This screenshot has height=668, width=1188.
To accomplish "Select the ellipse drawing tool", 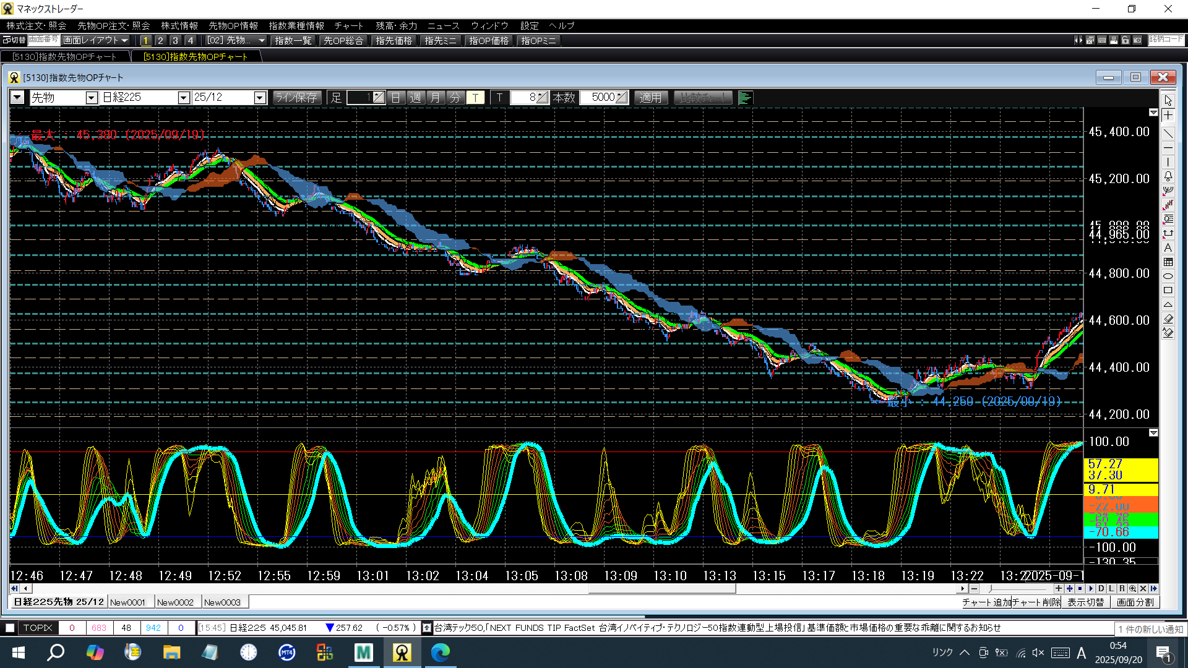I will [1168, 276].
